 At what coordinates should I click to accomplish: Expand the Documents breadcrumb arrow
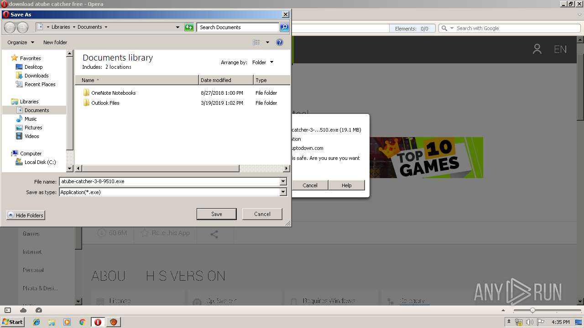[106, 27]
